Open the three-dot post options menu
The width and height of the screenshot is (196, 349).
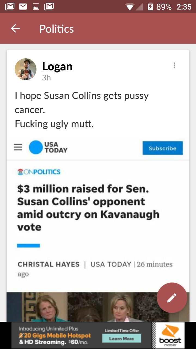(174, 65)
